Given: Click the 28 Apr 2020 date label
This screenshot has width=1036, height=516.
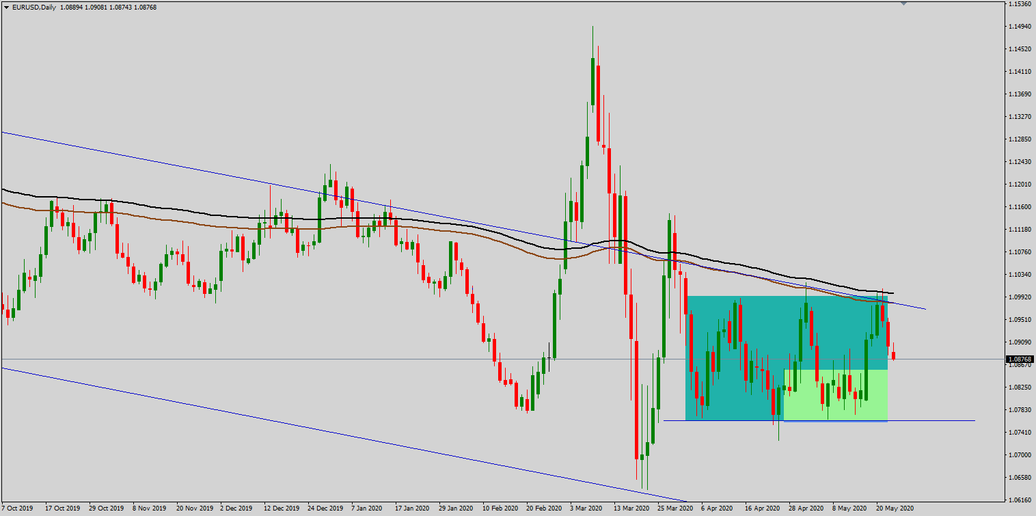Looking at the screenshot, I should (805, 509).
